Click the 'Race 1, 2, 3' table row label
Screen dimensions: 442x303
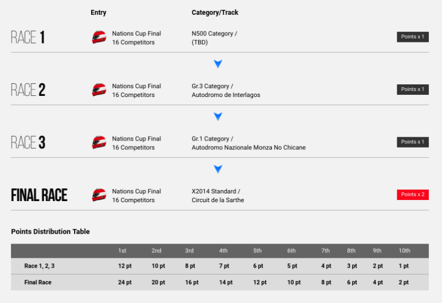pos(39,266)
